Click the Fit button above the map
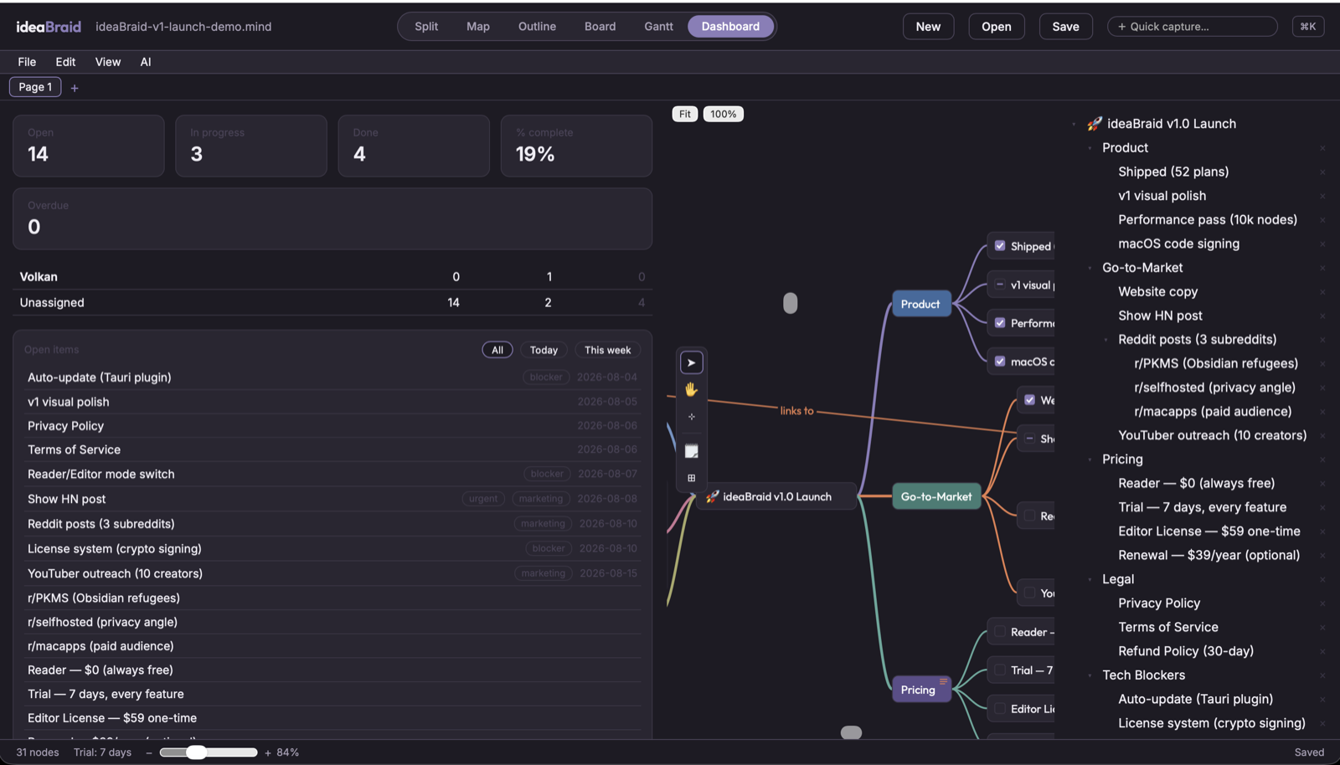Screen dimensions: 1340x765 [x=685, y=115]
